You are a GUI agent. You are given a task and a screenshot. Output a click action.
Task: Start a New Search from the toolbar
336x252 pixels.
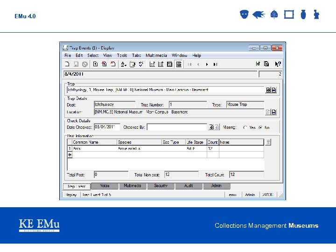pyautogui.click(x=95, y=64)
